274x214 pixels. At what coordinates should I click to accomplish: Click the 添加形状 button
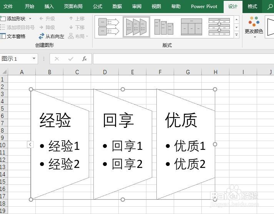(13, 18)
